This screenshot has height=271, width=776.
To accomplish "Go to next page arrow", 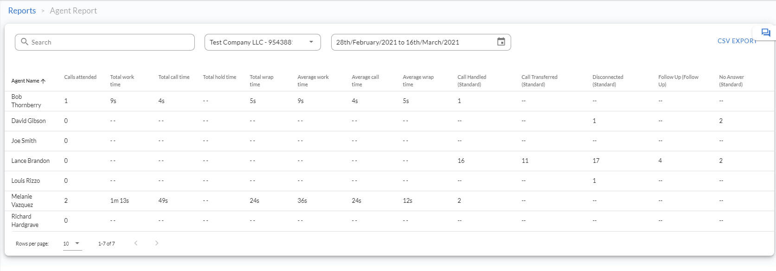I will [x=157, y=243].
